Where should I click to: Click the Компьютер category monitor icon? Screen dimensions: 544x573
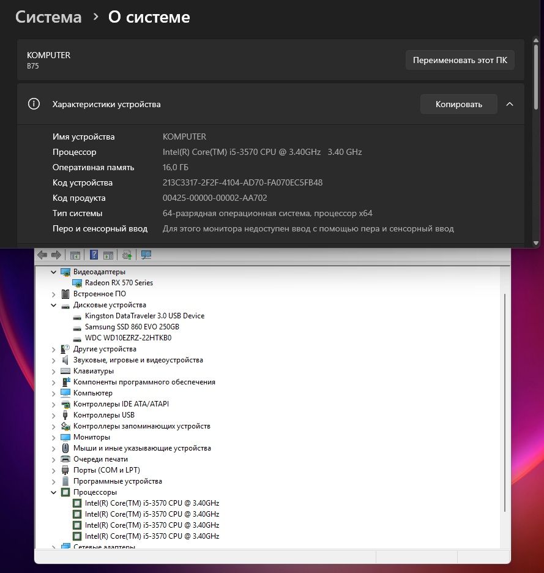tap(65, 393)
